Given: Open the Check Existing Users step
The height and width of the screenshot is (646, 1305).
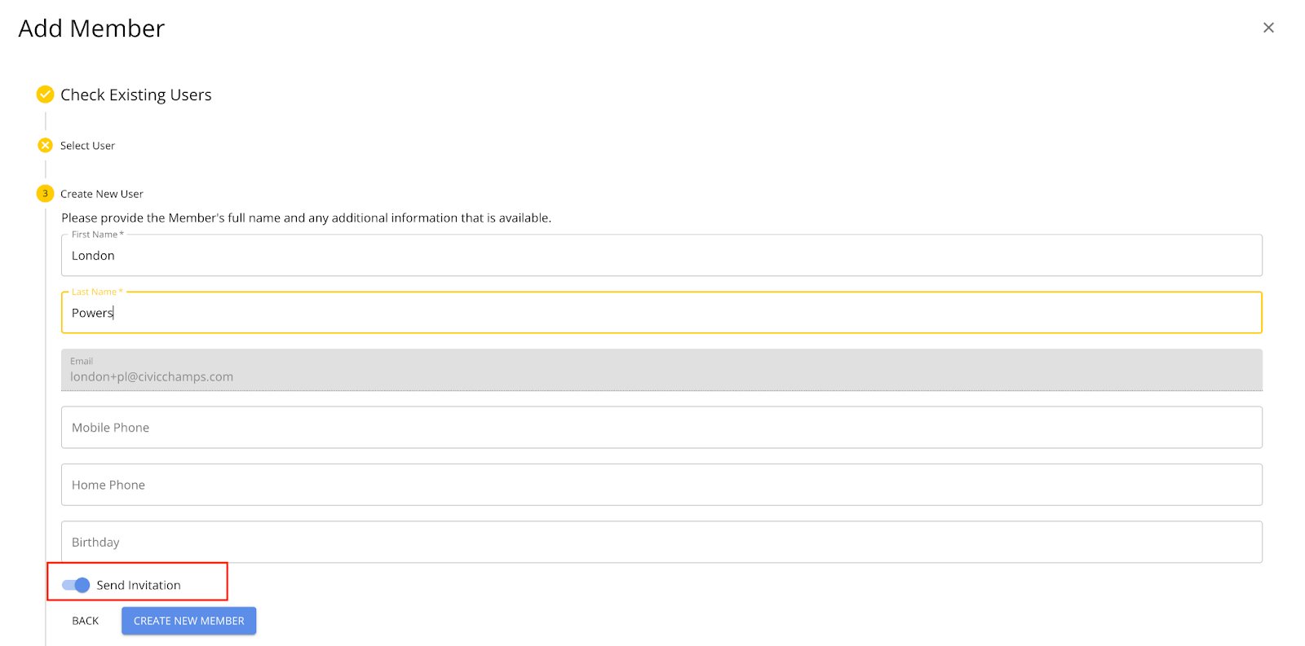Looking at the screenshot, I should (136, 94).
